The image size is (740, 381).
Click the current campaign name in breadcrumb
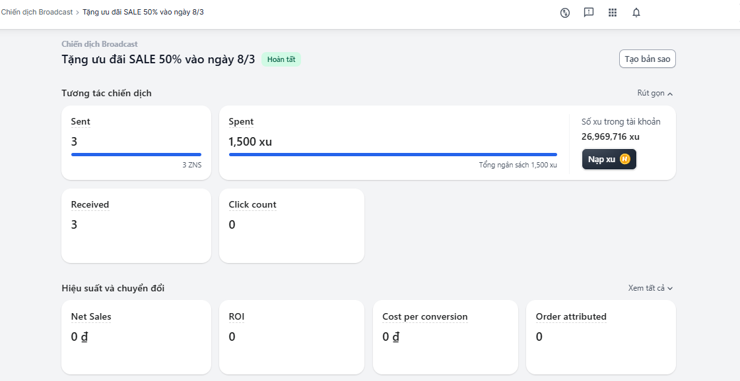143,13
